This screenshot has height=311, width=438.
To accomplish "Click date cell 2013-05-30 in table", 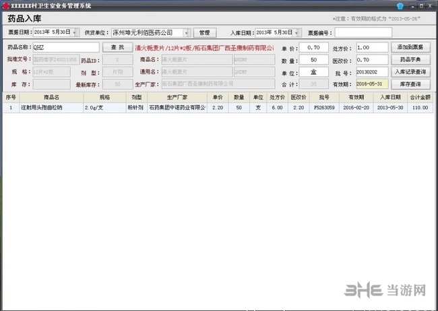I will (x=390, y=108).
